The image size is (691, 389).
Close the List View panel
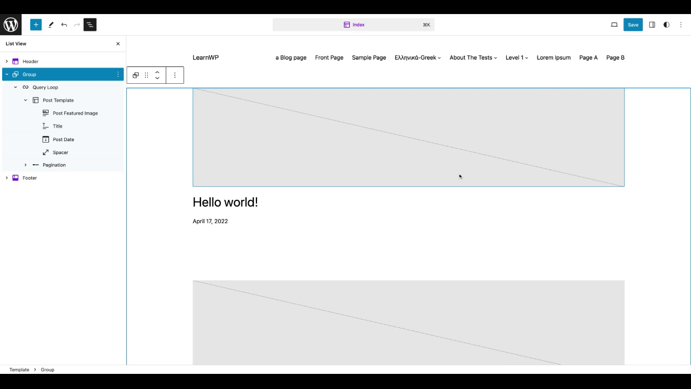[x=118, y=44]
